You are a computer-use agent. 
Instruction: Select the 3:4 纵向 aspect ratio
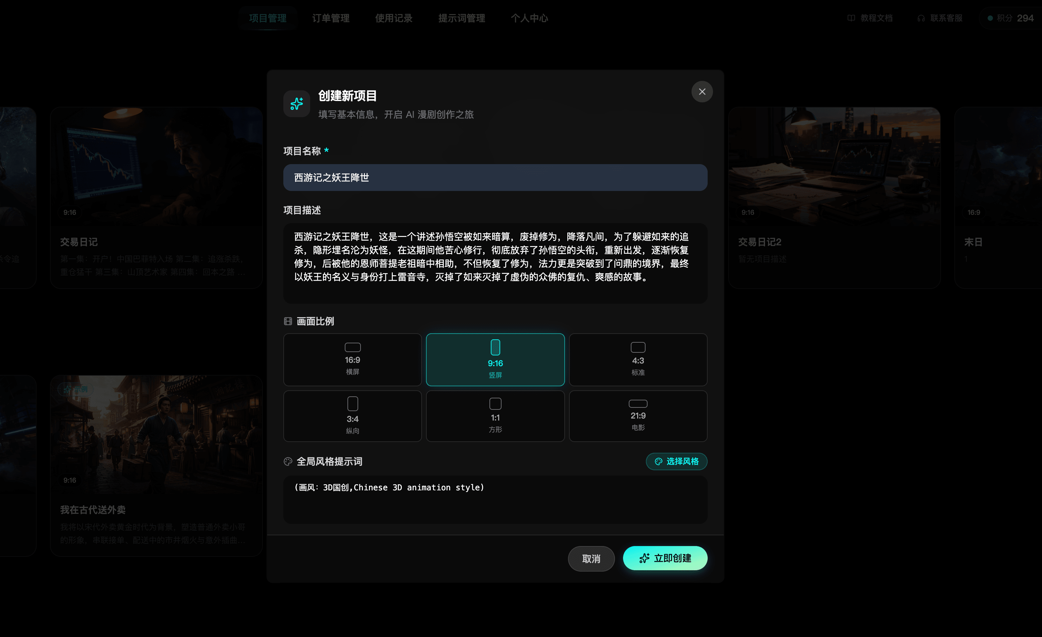(352, 416)
